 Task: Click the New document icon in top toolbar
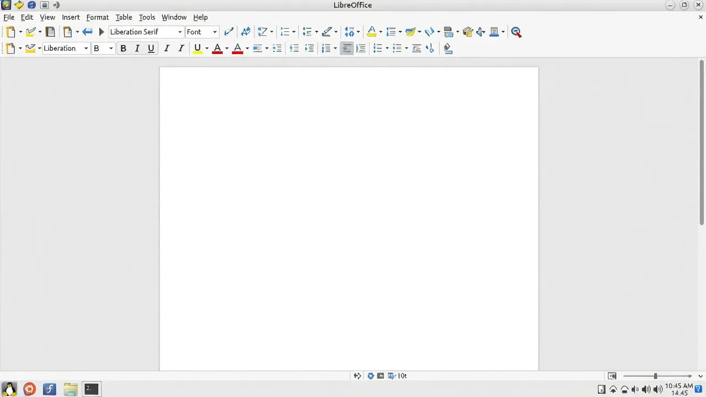click(10, 32)
